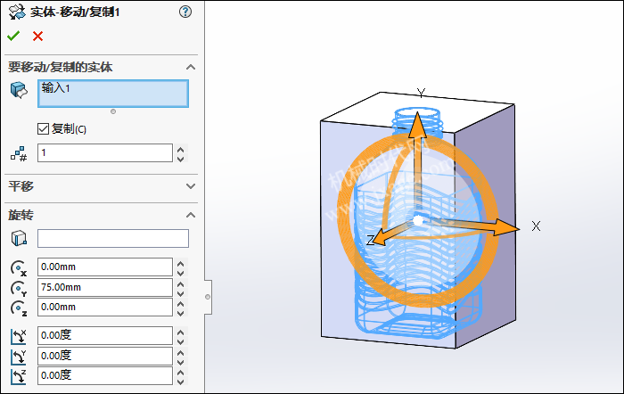Click the Z axis arrow of the triad

tap(380, 238)
